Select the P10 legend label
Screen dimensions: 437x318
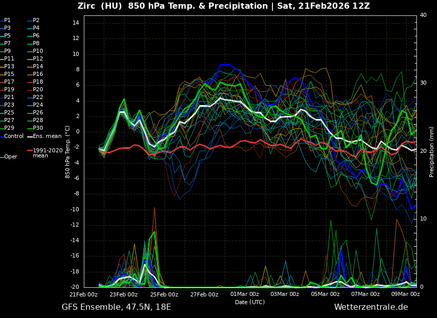point(38,51)
